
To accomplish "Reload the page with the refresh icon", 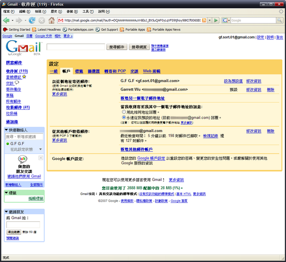I will coord(32,21).
